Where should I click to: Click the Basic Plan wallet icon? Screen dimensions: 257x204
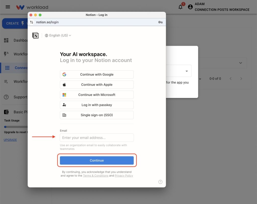pyautogui.click(x=6, y=112)
